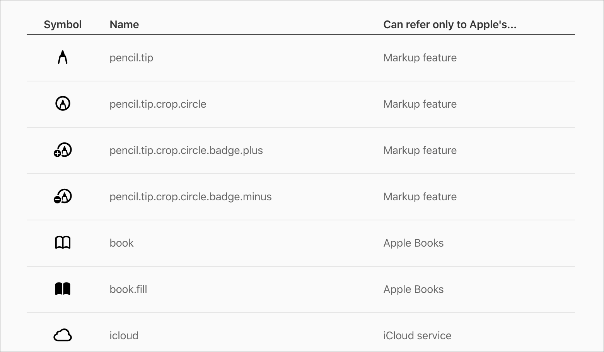Click the pencil.tip.crop.circle.badge.minus name
The height and width of the screenshot is (352, 604).
click(x=191, y=197)
